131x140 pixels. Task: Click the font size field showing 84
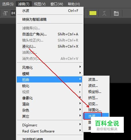point(13,13)
